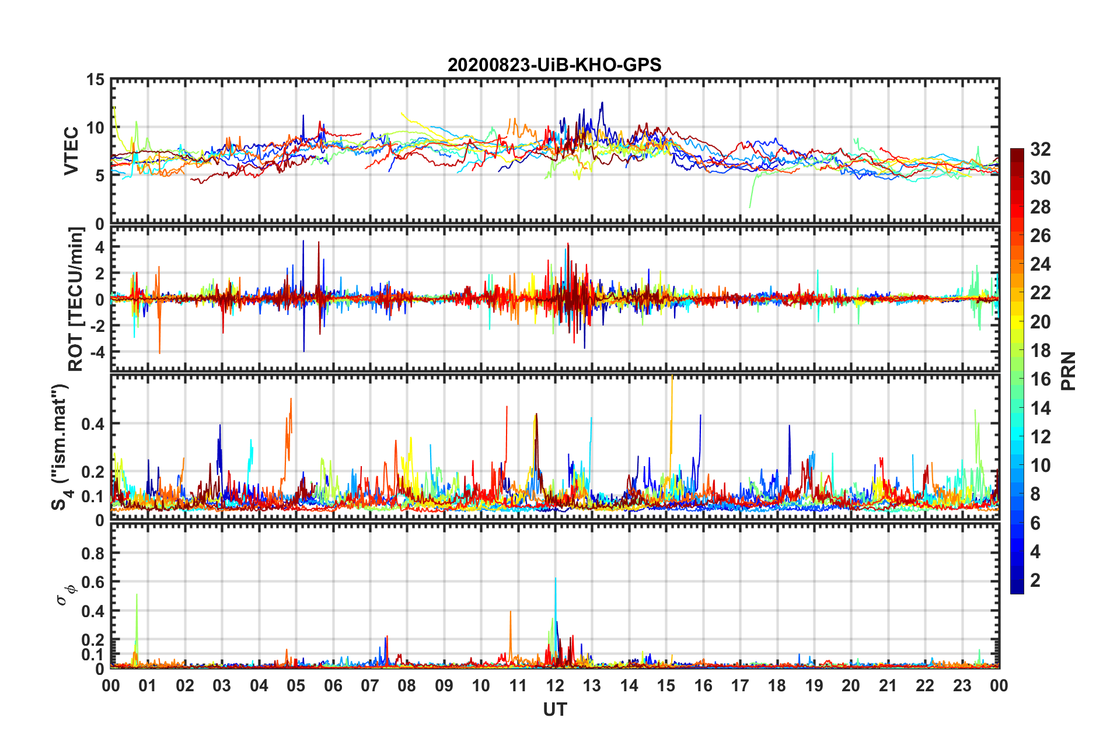Click the PRN colorbar label

pyautogui.click(x=1069, y=371)
